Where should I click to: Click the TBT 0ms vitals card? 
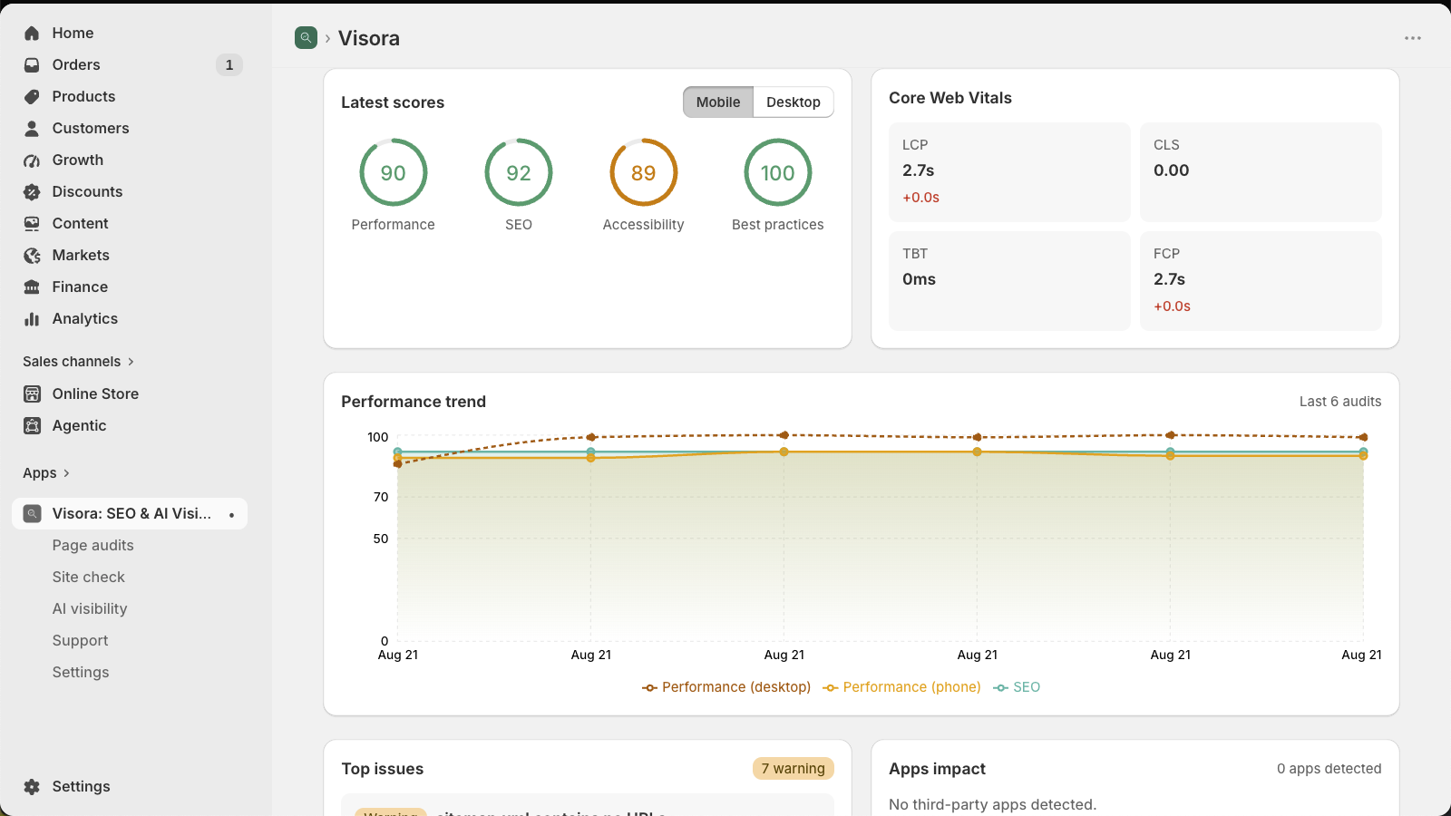[x=1009, y=281]
